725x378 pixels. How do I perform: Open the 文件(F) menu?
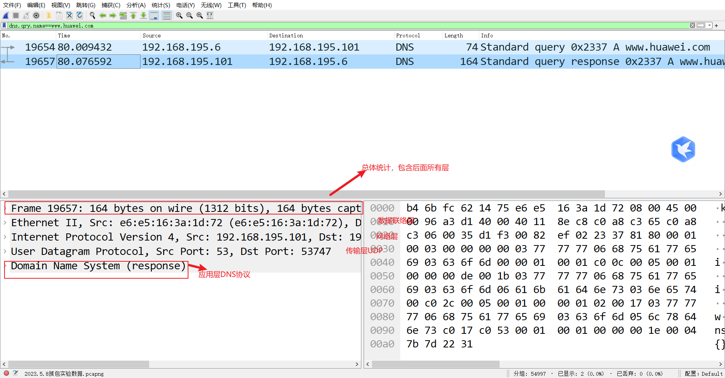pos(12,5)
